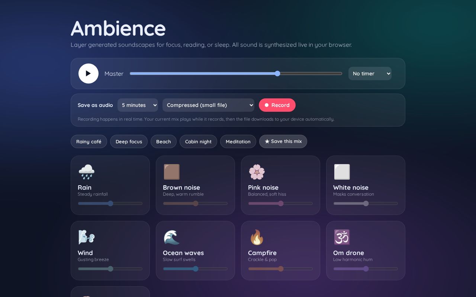Open the sleep timer dropdown
Image resolution: width=476 pixels, height=297 pixels.
[370, 74]
